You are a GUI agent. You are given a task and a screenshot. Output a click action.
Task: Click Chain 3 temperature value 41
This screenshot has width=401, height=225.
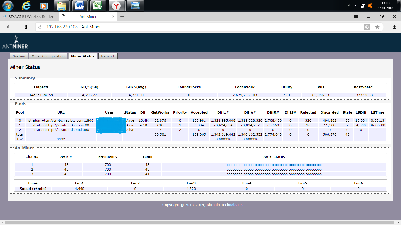(x=147, y=174)
